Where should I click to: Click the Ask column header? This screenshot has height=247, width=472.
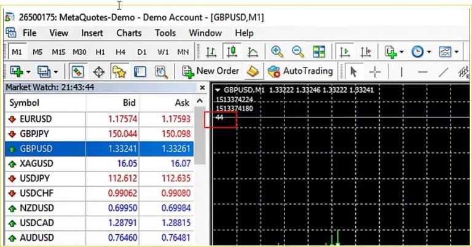[x=167, y=103]
